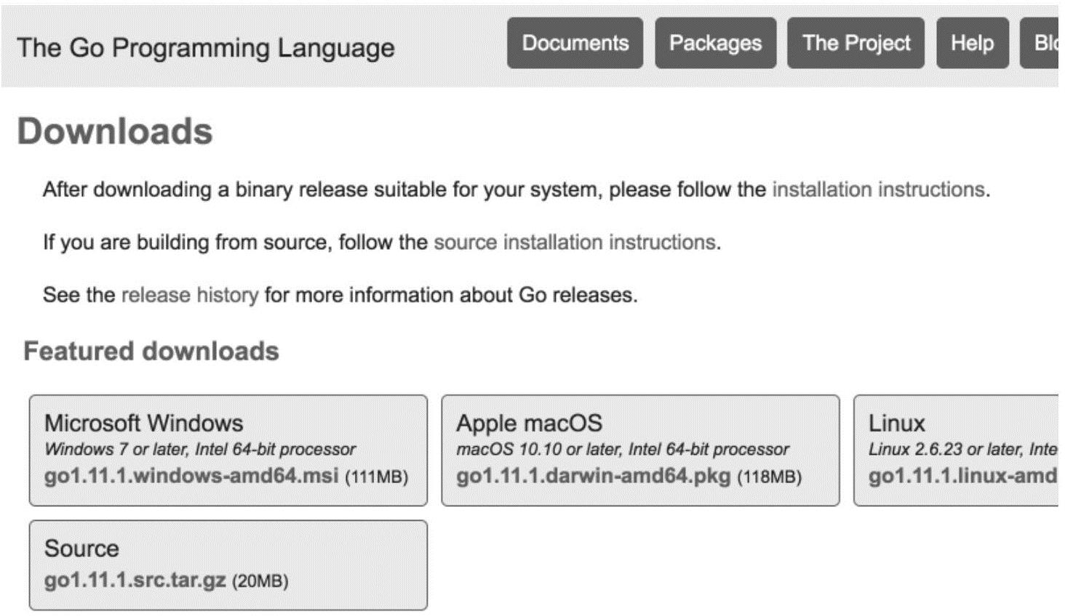The image size is (1065, 616).
Task: Download the Apple macOS pkg installer
Action: [x=640, y=450]
